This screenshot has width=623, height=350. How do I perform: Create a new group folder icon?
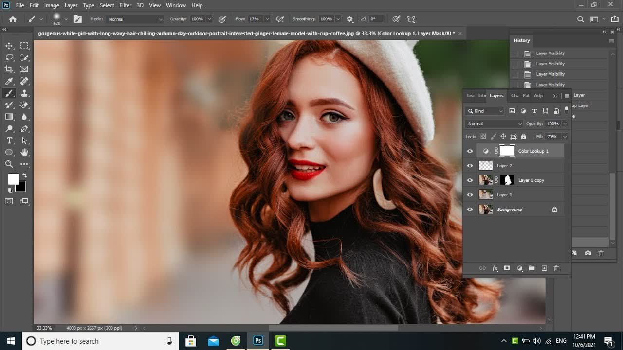pos(531,268)
